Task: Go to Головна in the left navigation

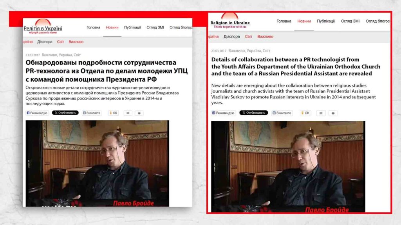Action: [93, 28]
